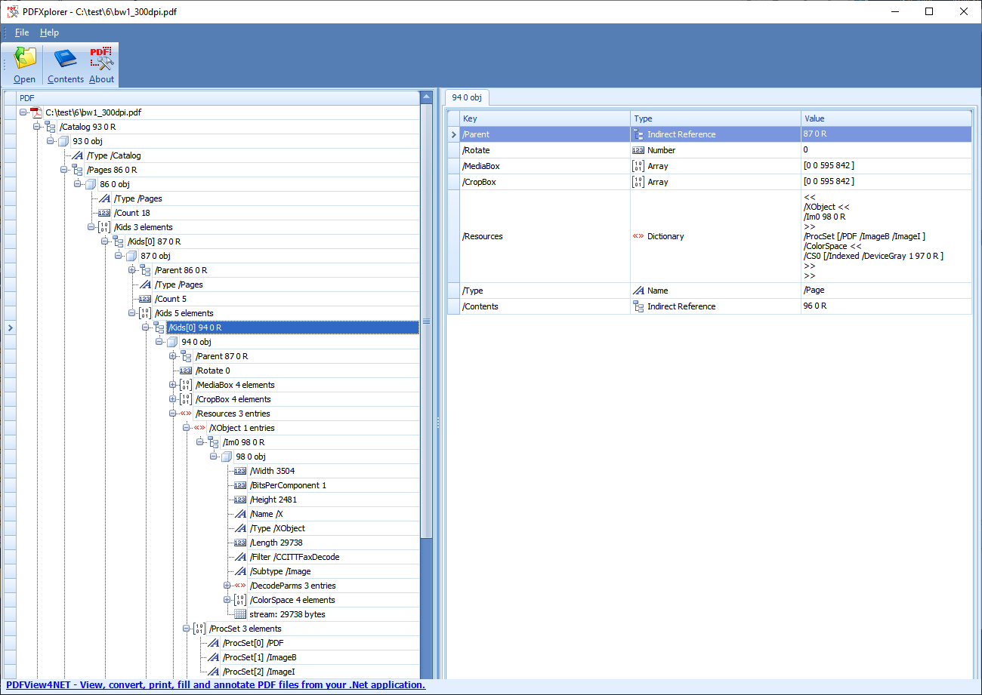Click the /MediaBox key cell in table
The width and height of the screenshot is (982, 695).
pos(545,166)
